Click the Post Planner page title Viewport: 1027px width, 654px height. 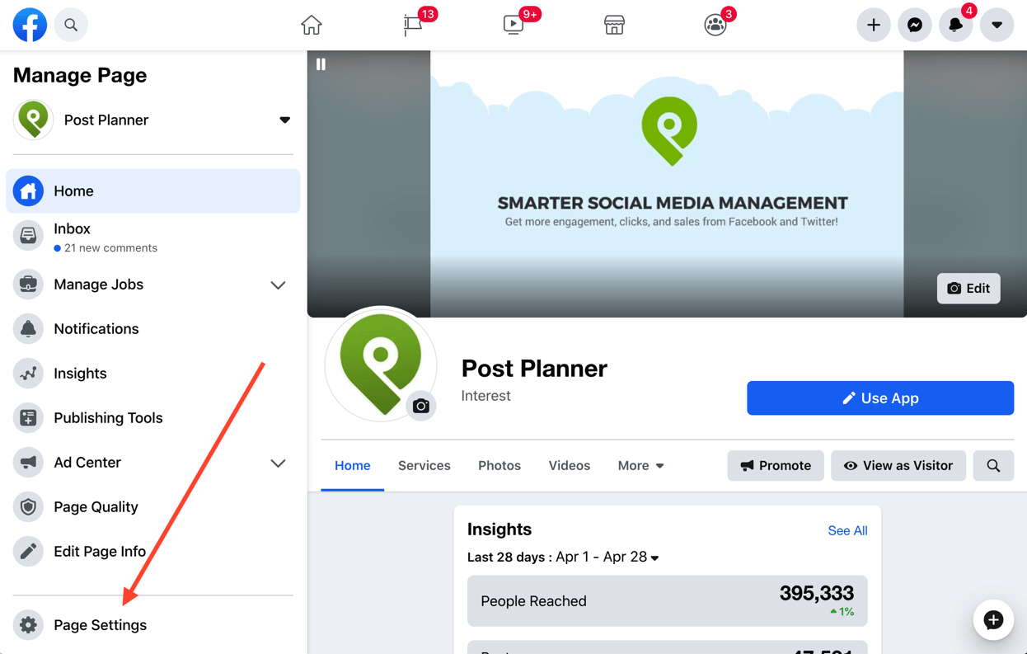point(534,369)
